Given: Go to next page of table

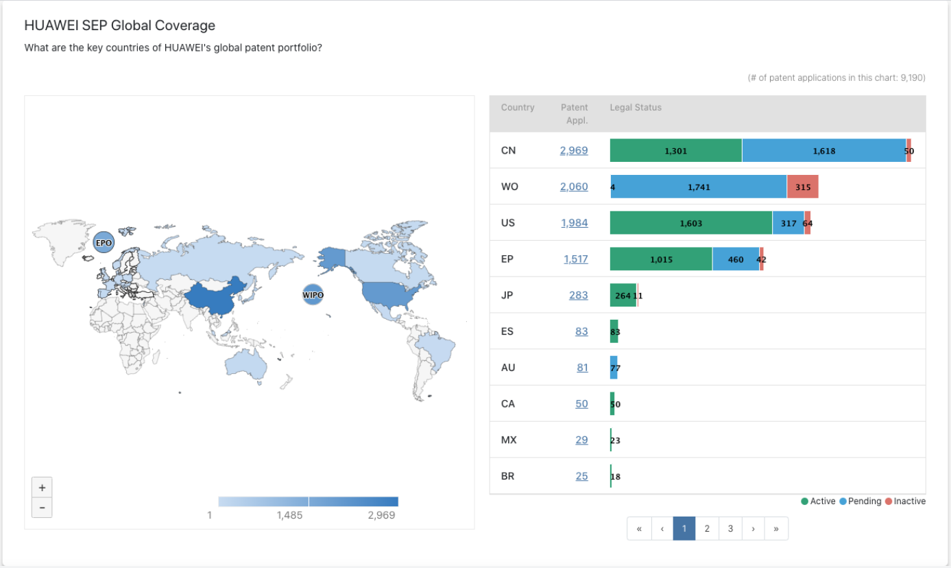Looking at the screenshot, I should pyautogui.click(x=753, y=528).
